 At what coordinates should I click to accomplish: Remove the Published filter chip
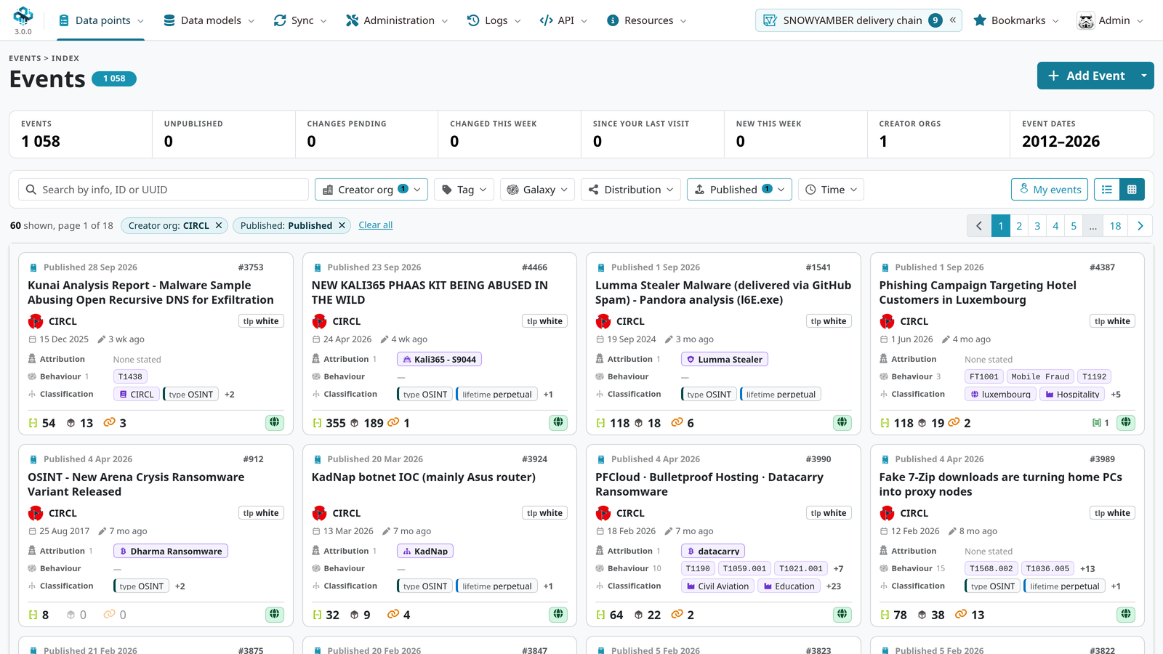pos(342,226)
